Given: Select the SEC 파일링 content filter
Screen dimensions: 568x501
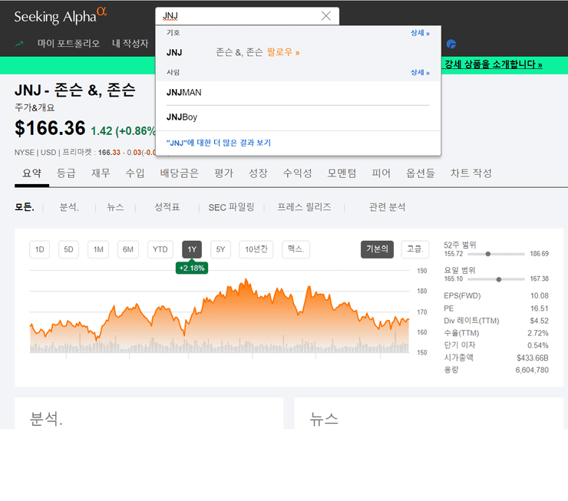Looking at the screenshot, I should coord(231,207).
